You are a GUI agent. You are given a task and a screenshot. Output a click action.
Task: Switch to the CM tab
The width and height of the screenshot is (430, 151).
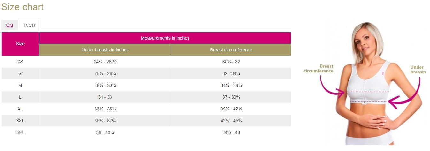[x=10, y=25]
